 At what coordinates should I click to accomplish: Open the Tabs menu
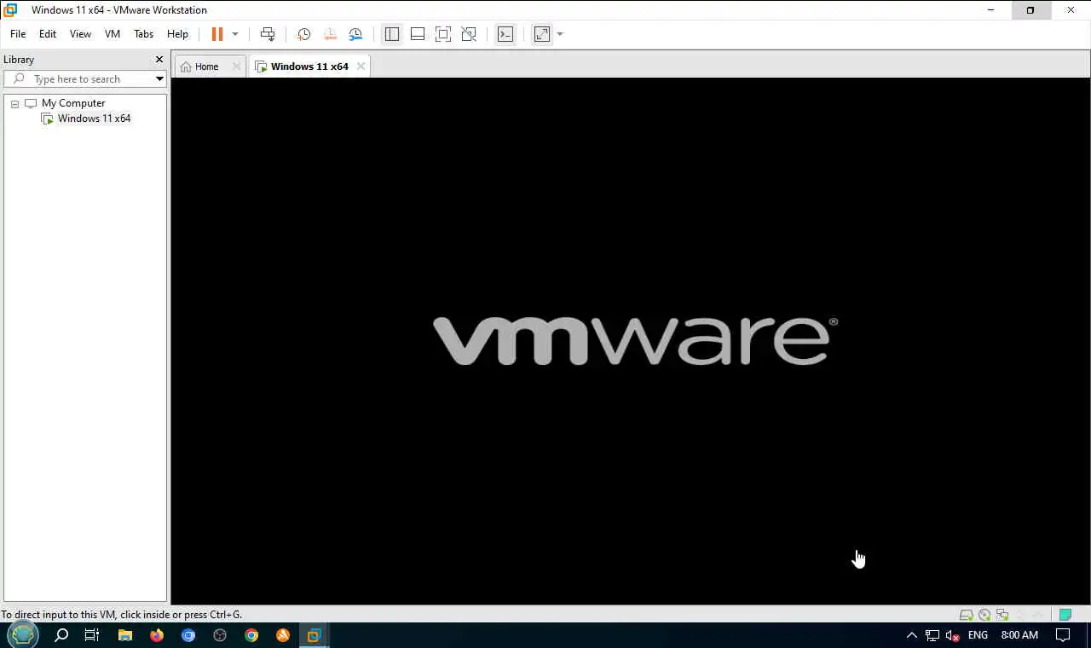coord(143,34)
